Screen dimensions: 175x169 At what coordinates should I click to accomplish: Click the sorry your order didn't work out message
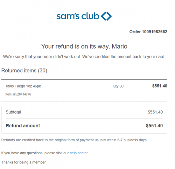click(84, 57)
